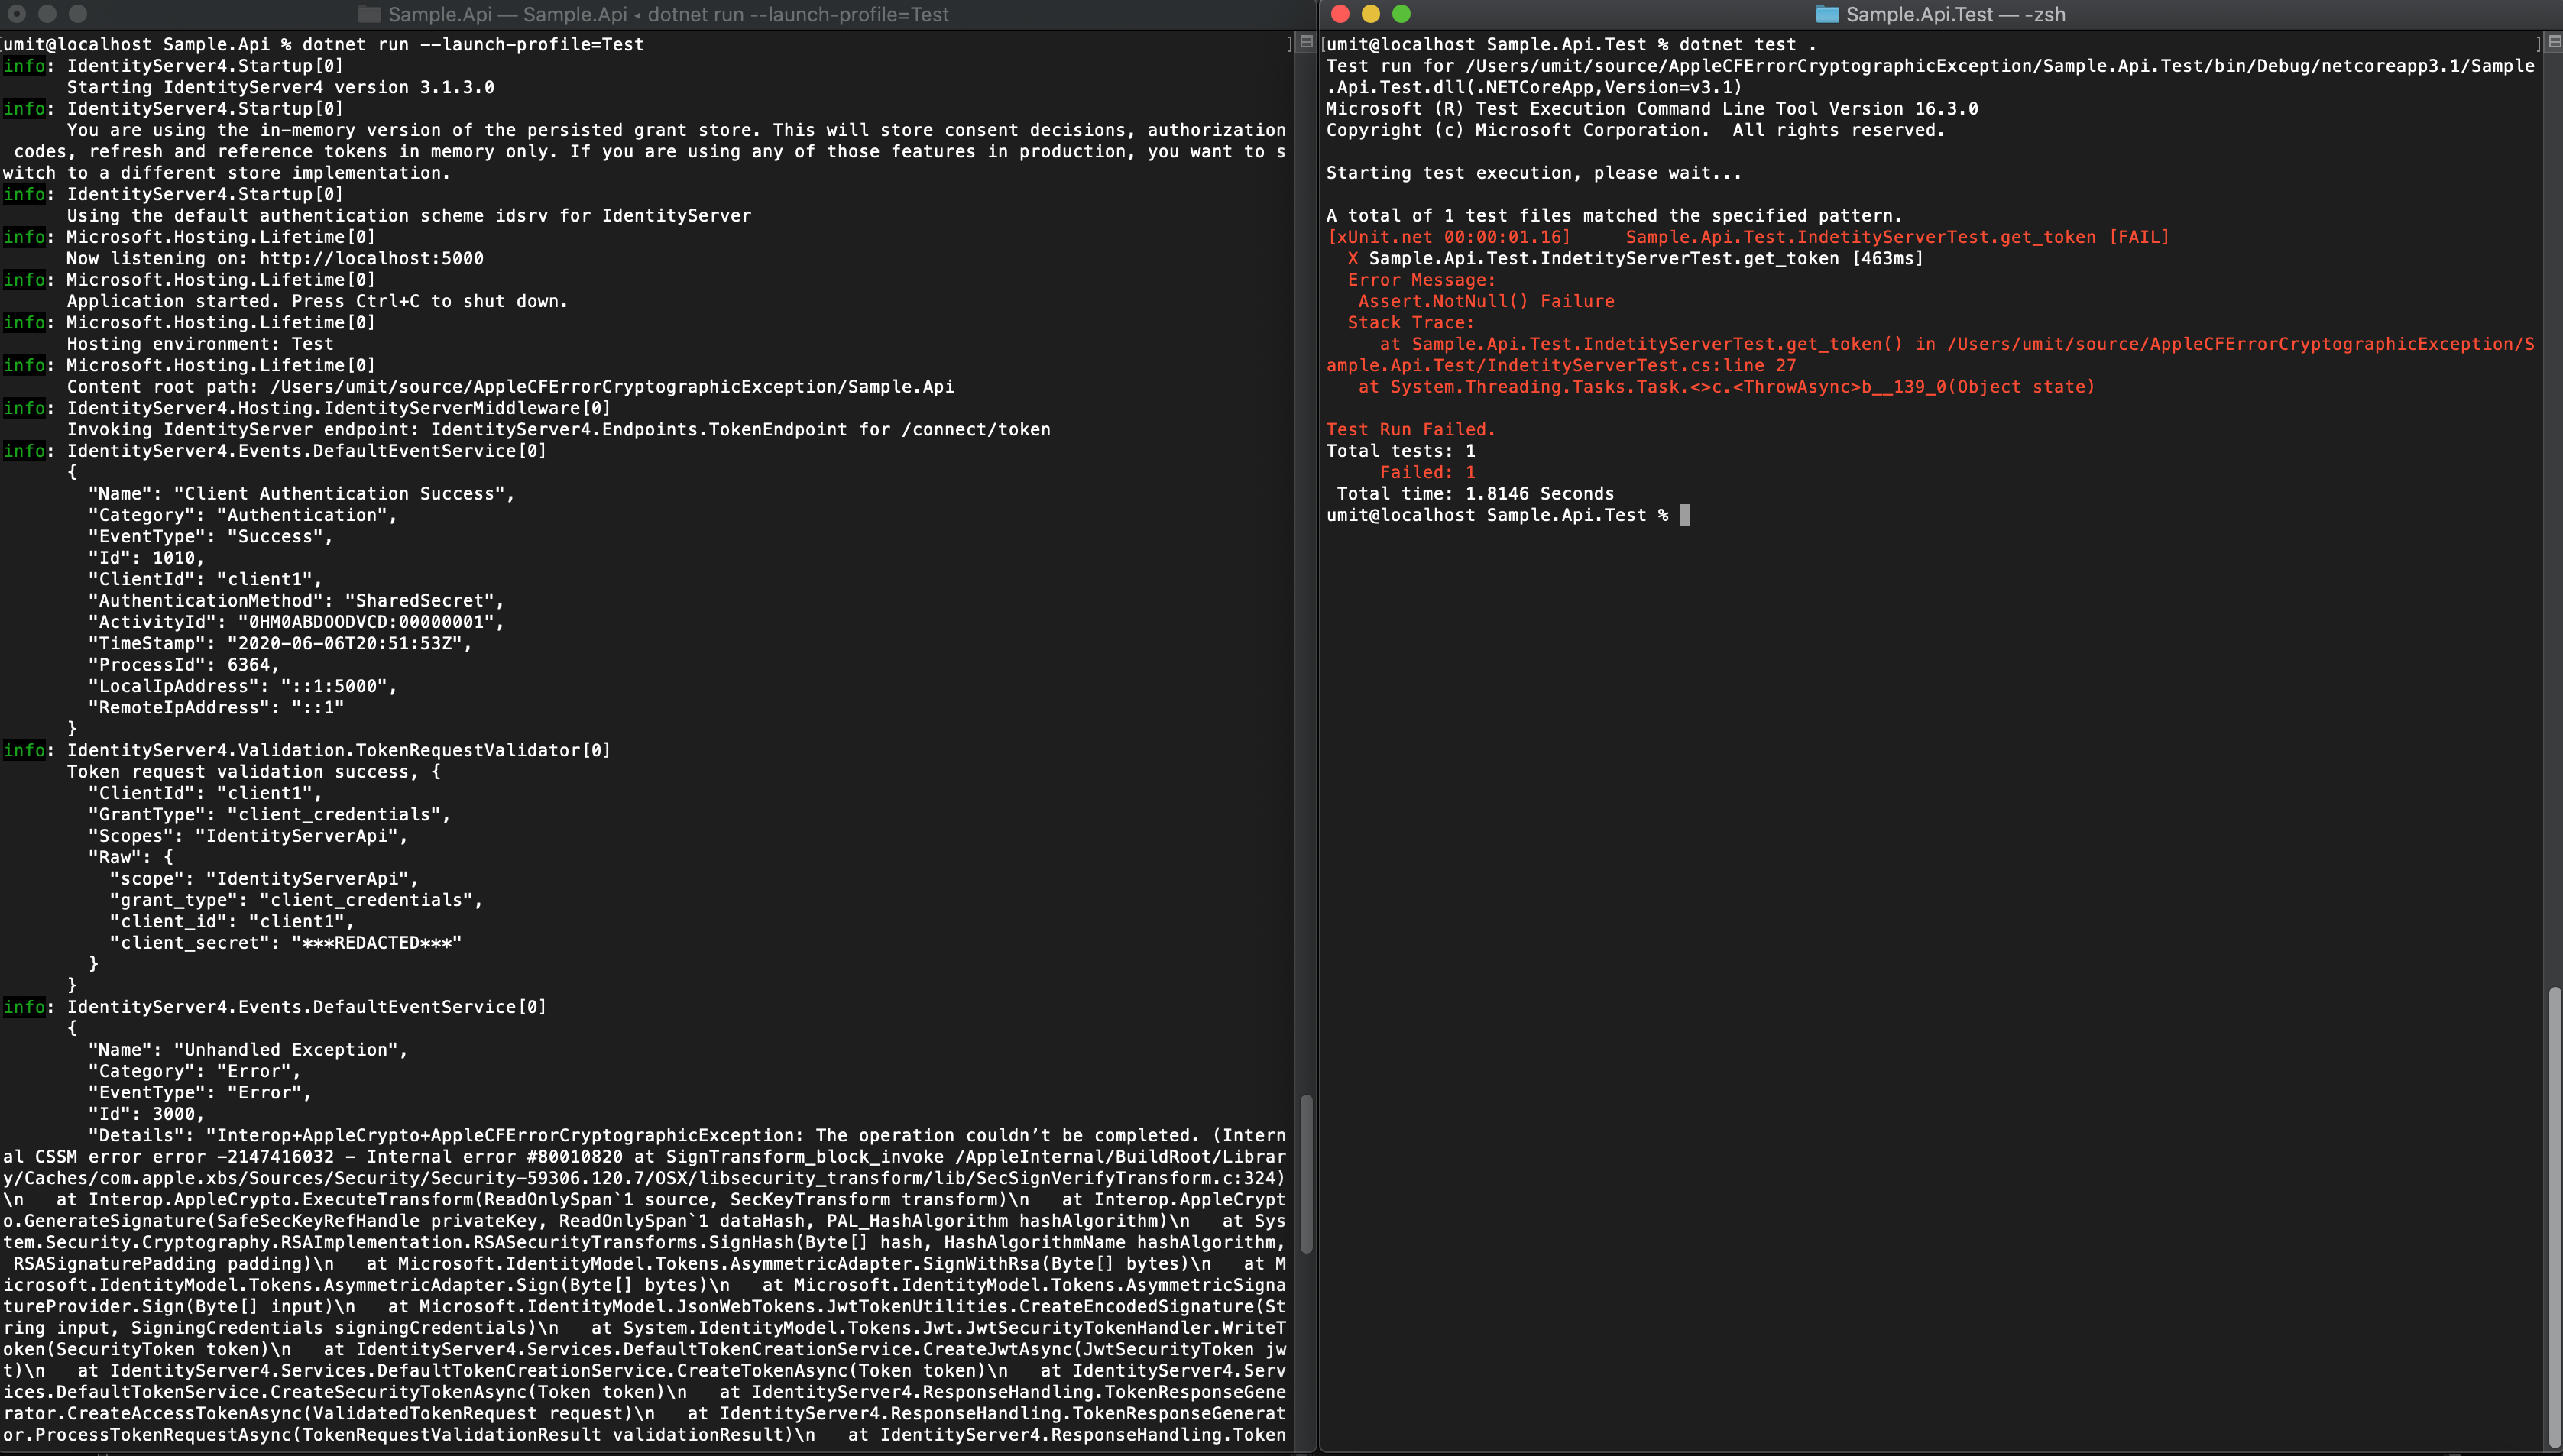Zoom the inactive Sample.Api terminal window
Screen dimensions: 2563x1456
78,14
